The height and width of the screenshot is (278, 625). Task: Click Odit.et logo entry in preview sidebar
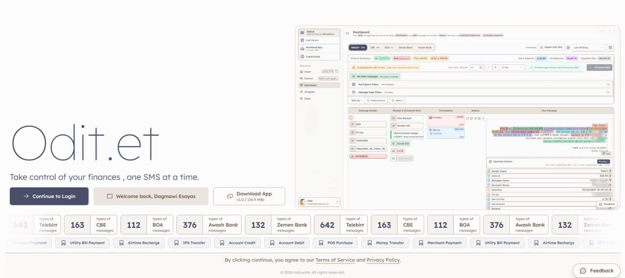tap(319, 33)
